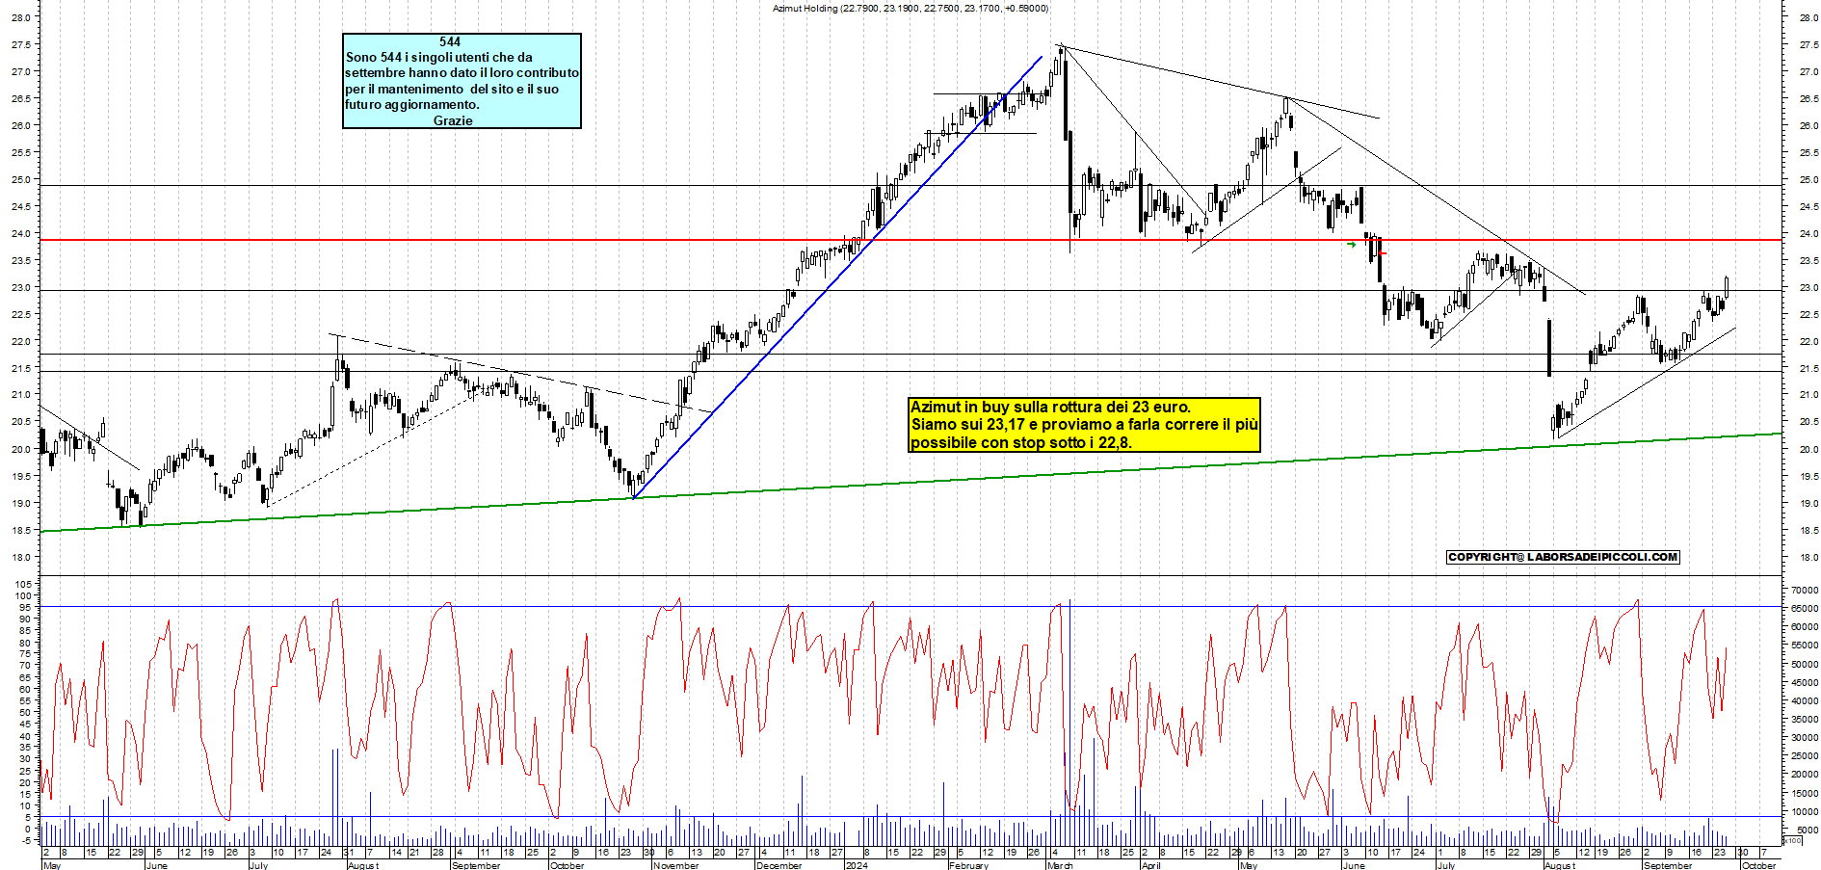Click the "105" oscillator scale label
Viewport: 1821px width, 870px height.
[24, 585]
